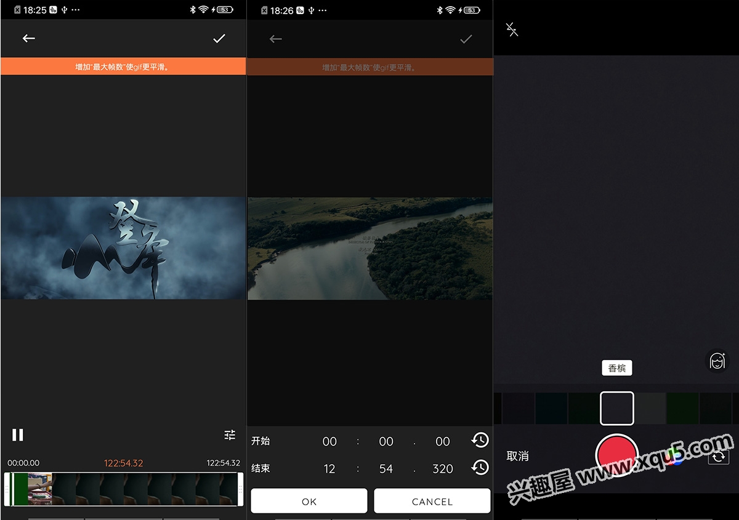Viewport: 739px width, 520px height.
Task: Click the end time label 122:54.32 at right
Action: point(223,463)
